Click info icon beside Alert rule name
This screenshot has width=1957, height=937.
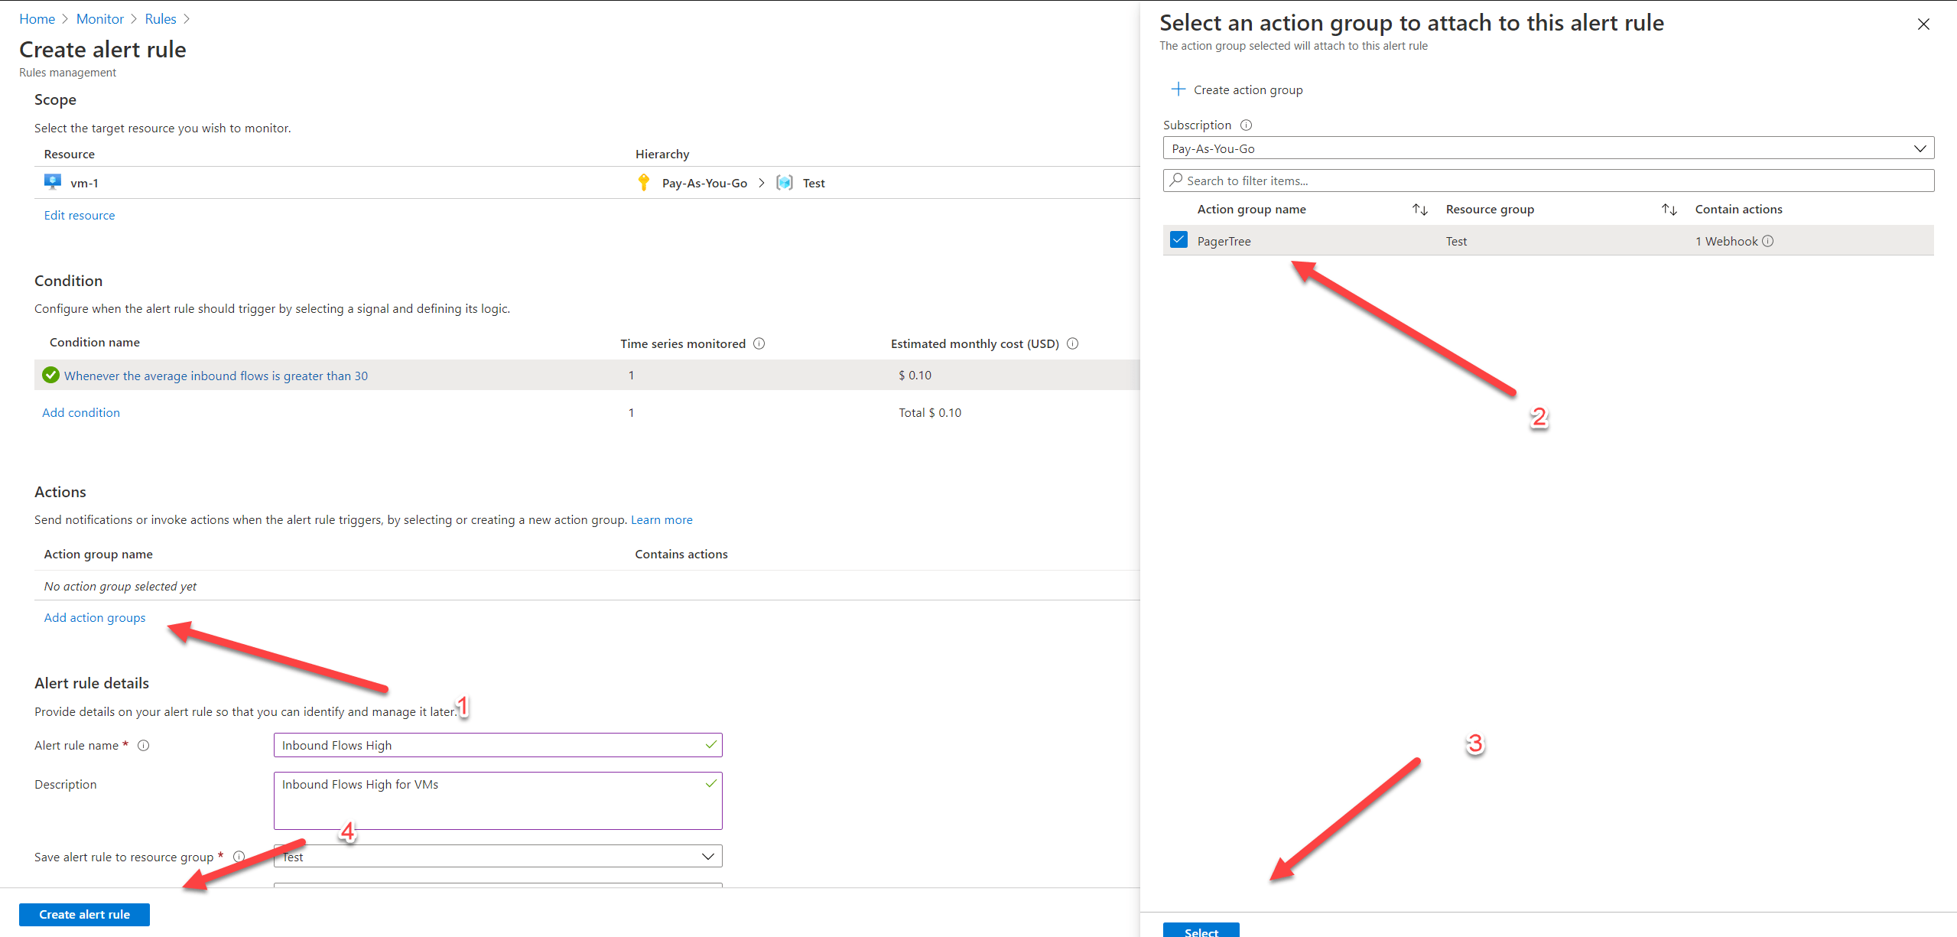(x=143, y=745)
